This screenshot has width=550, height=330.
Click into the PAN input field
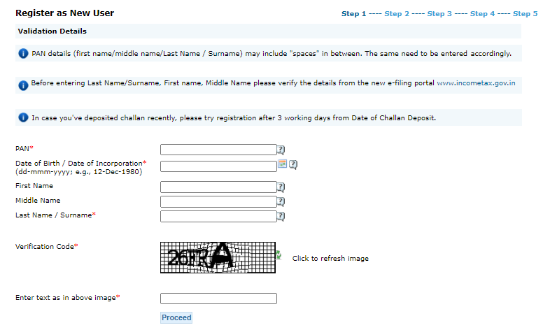coord(218,149)
